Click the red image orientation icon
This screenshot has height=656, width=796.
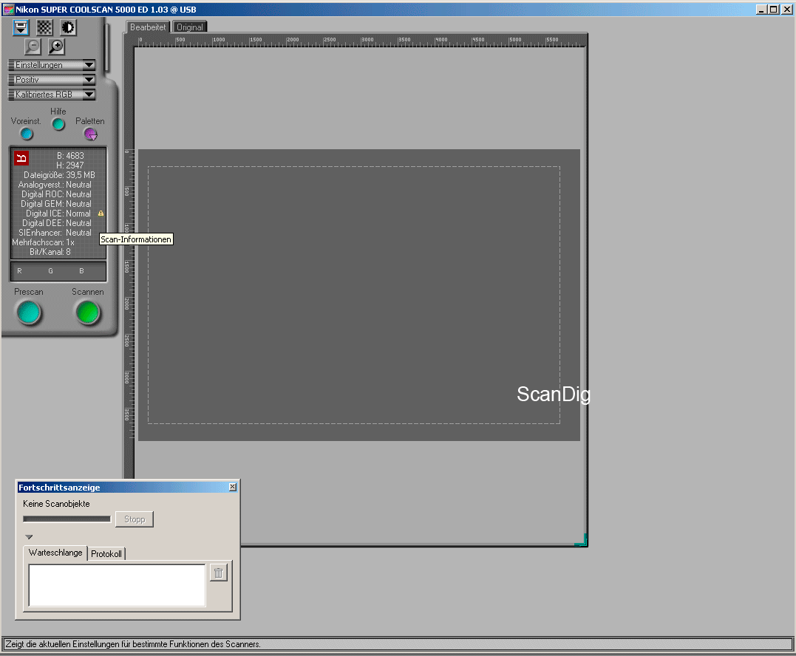pos(21,158)
